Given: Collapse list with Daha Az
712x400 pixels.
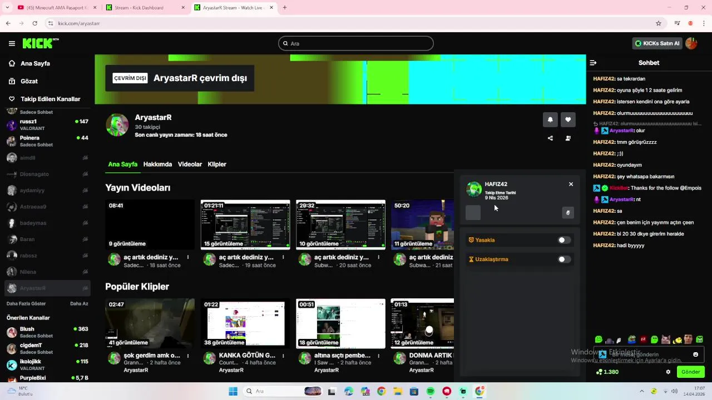Looking at the screenshot, I should [79, 304].
